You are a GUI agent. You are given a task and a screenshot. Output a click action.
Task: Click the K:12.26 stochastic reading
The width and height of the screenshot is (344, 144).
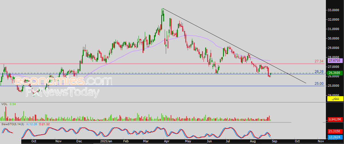32,124
